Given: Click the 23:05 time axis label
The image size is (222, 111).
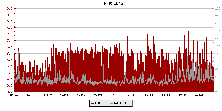Looking at the screenshot, I should coord(48,95).
